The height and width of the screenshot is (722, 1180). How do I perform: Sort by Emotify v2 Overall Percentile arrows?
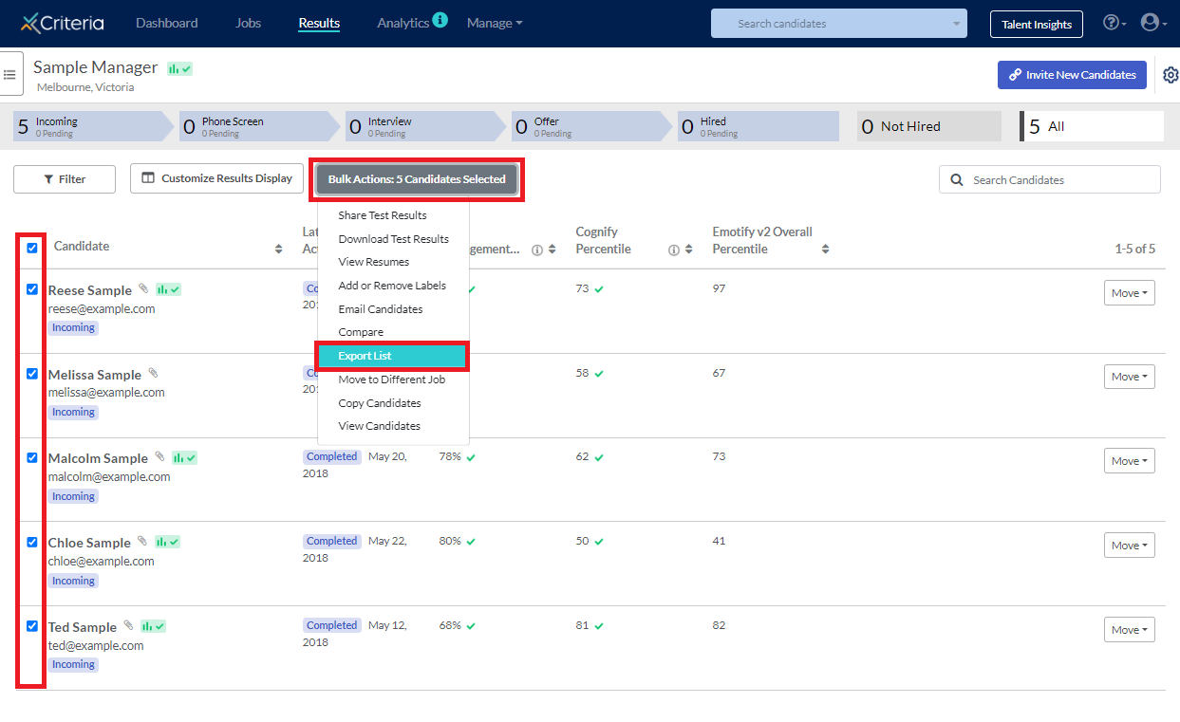click(825, 250)
